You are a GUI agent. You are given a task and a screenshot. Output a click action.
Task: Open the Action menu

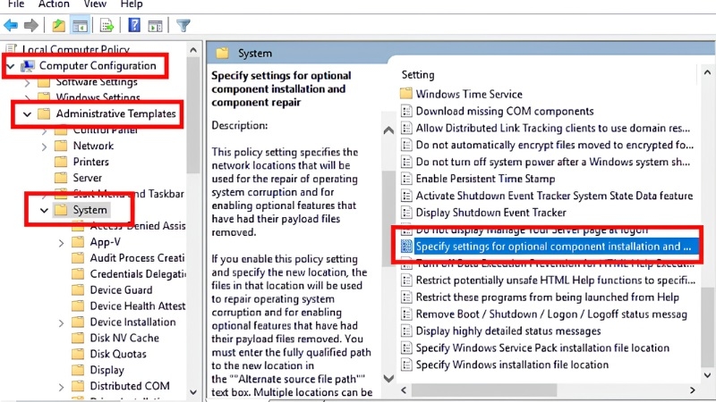coord(54,4)
